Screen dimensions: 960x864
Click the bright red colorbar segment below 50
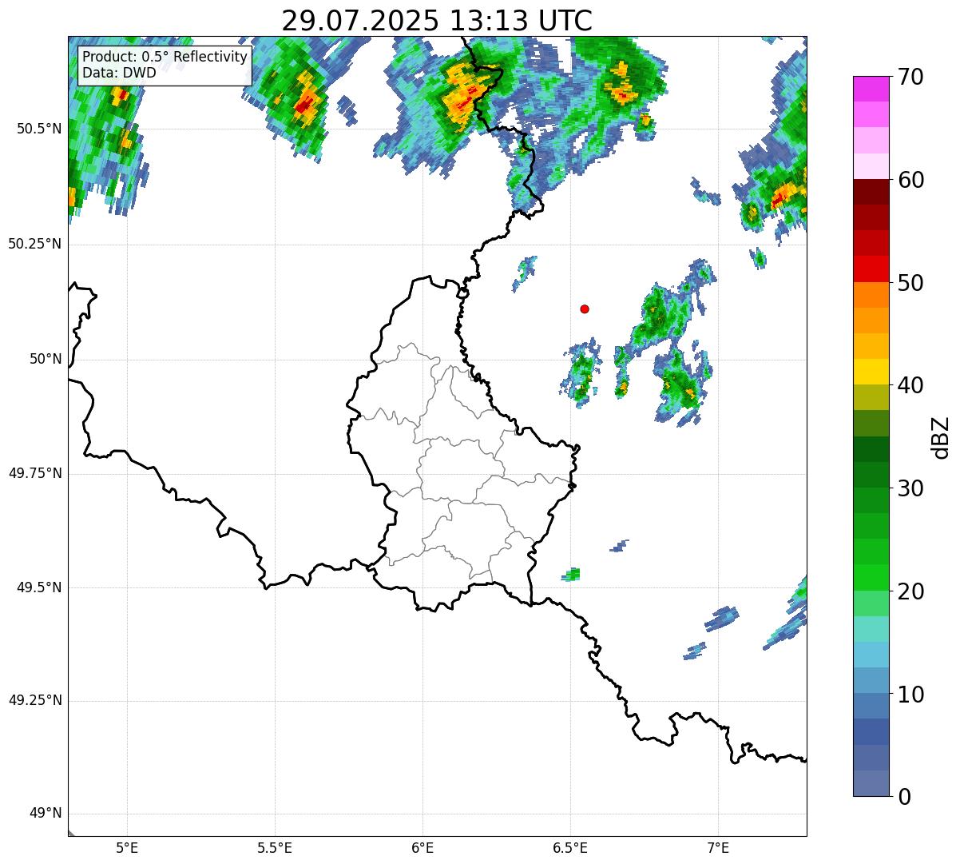click(x=871, y=269)
